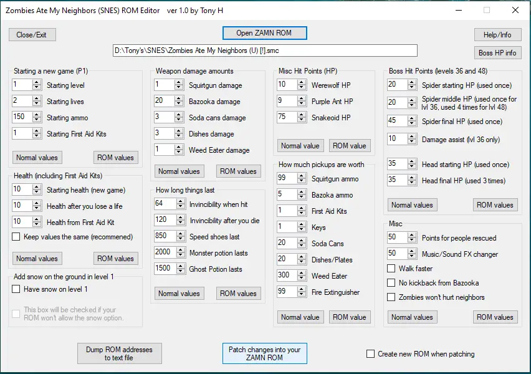This screenshot has height=374, width=531.
Task: Click ROM value under Misc Hit Points
Action: [350, 146]
